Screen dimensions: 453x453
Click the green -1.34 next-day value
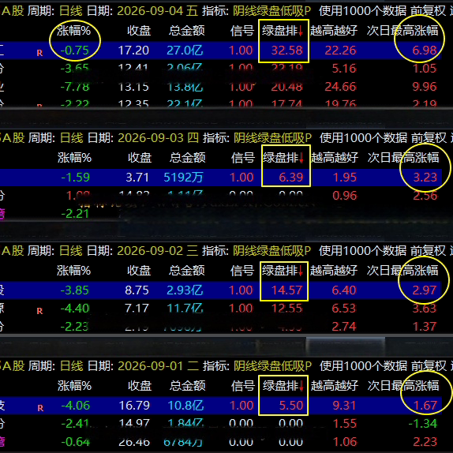click(423, 424)
